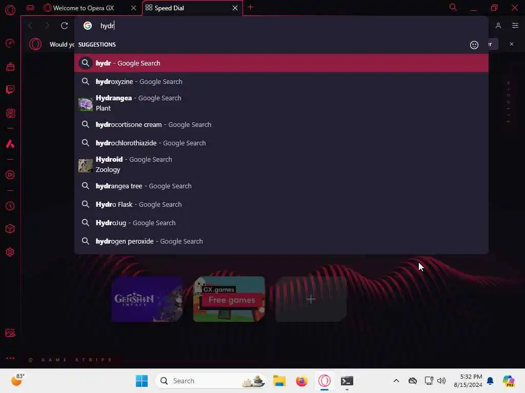Open the Player sidebar icon
Viewport: 525px width, 393px height.
(10, 175)
